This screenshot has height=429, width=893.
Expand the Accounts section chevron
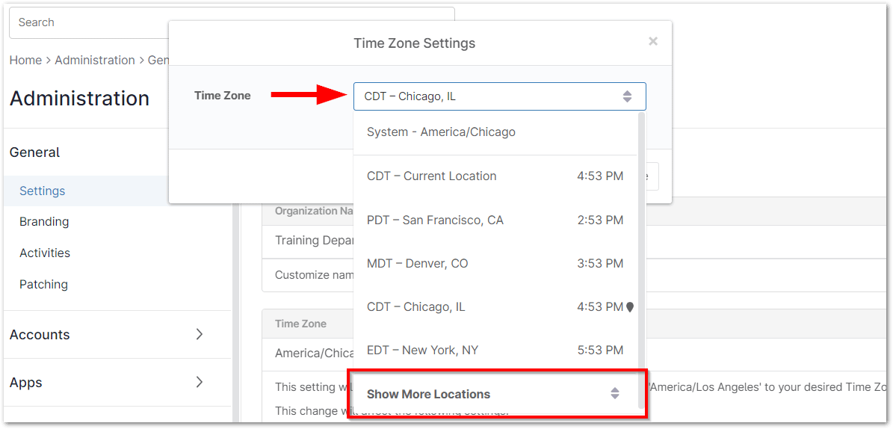coord(200,335)
